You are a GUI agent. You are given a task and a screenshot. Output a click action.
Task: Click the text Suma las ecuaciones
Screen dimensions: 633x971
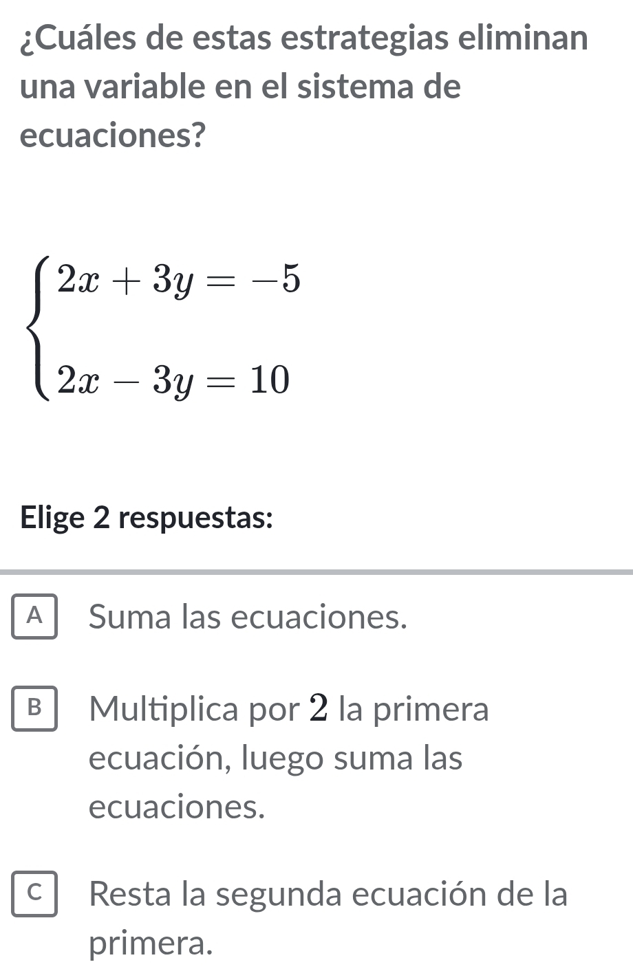point(248,617)
